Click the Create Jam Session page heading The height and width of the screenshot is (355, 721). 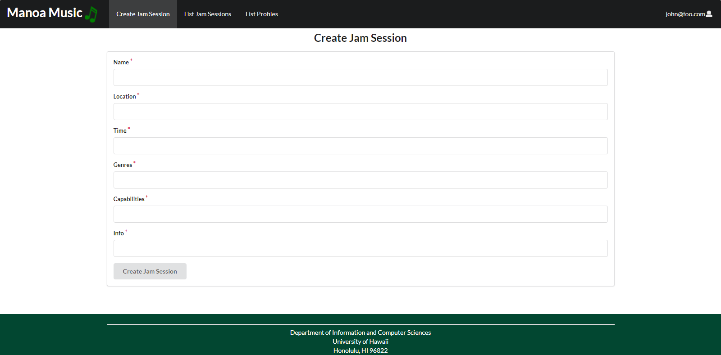point(360,38)
